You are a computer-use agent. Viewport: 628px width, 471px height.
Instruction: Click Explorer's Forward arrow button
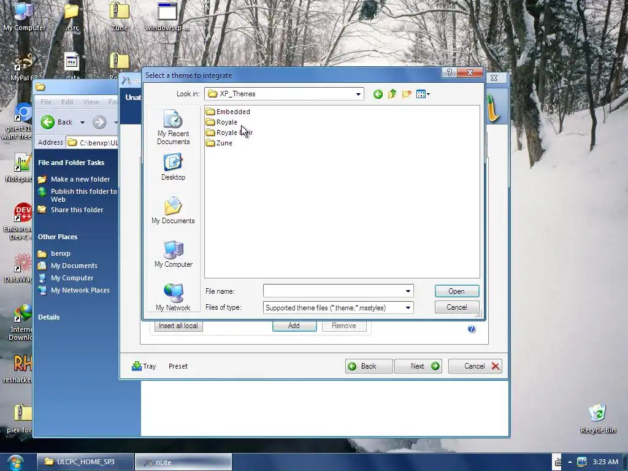tap(99, 122)
